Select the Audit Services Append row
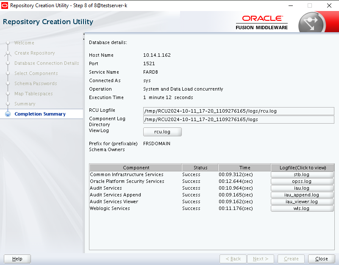Viewport: 339px width, 265px height. pos(212,195)
